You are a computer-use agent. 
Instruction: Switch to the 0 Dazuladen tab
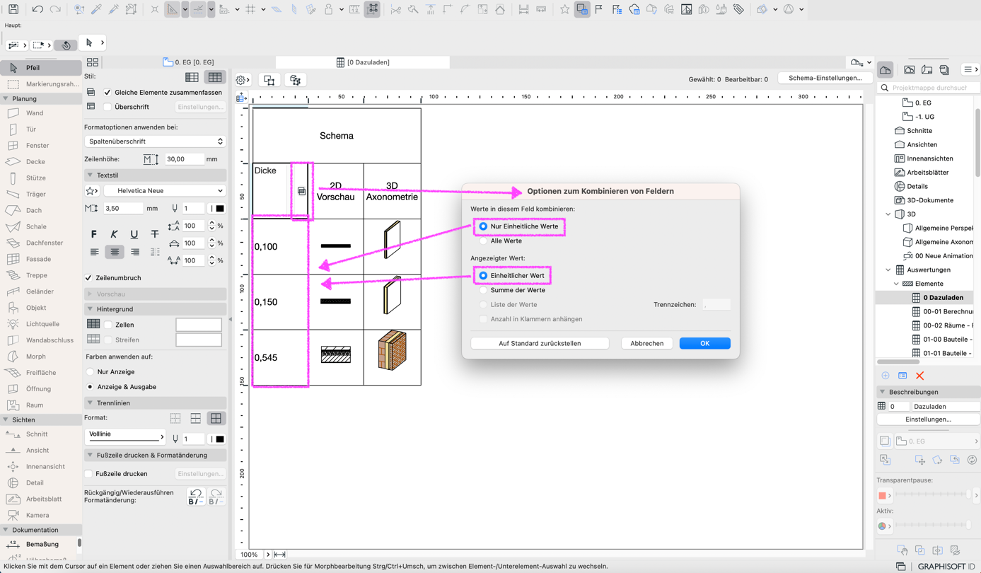coord(362,62)
